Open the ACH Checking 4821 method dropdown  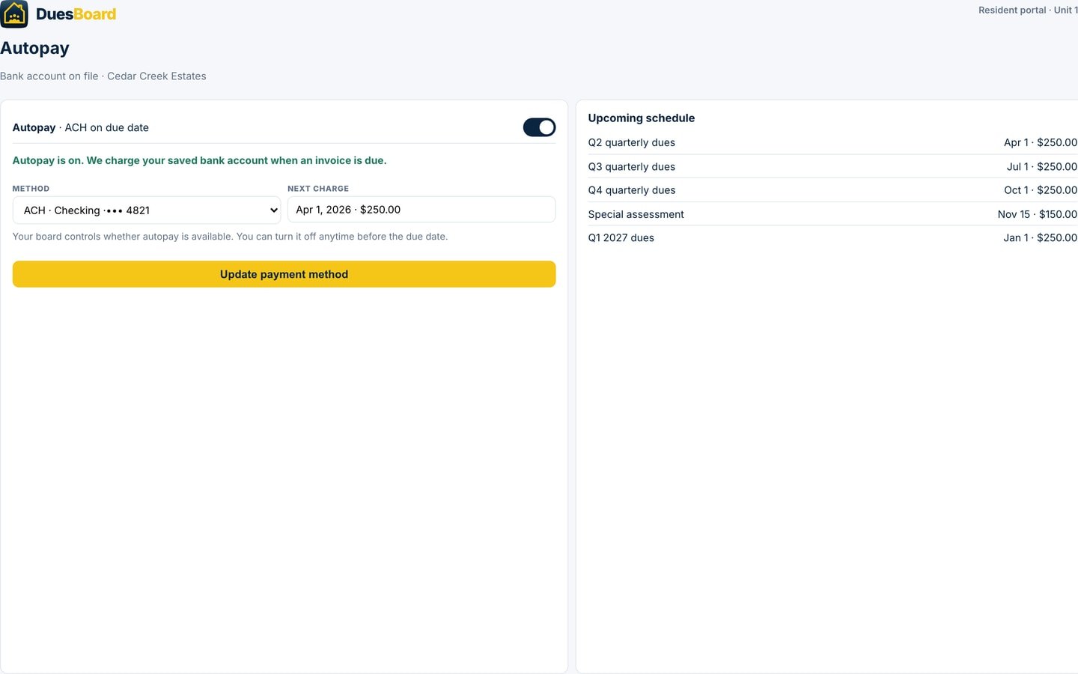[147, 210]
